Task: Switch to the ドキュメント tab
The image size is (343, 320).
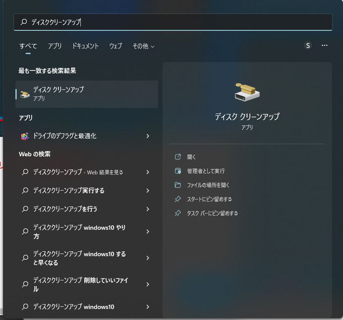Action: click(x=85, y=46)
